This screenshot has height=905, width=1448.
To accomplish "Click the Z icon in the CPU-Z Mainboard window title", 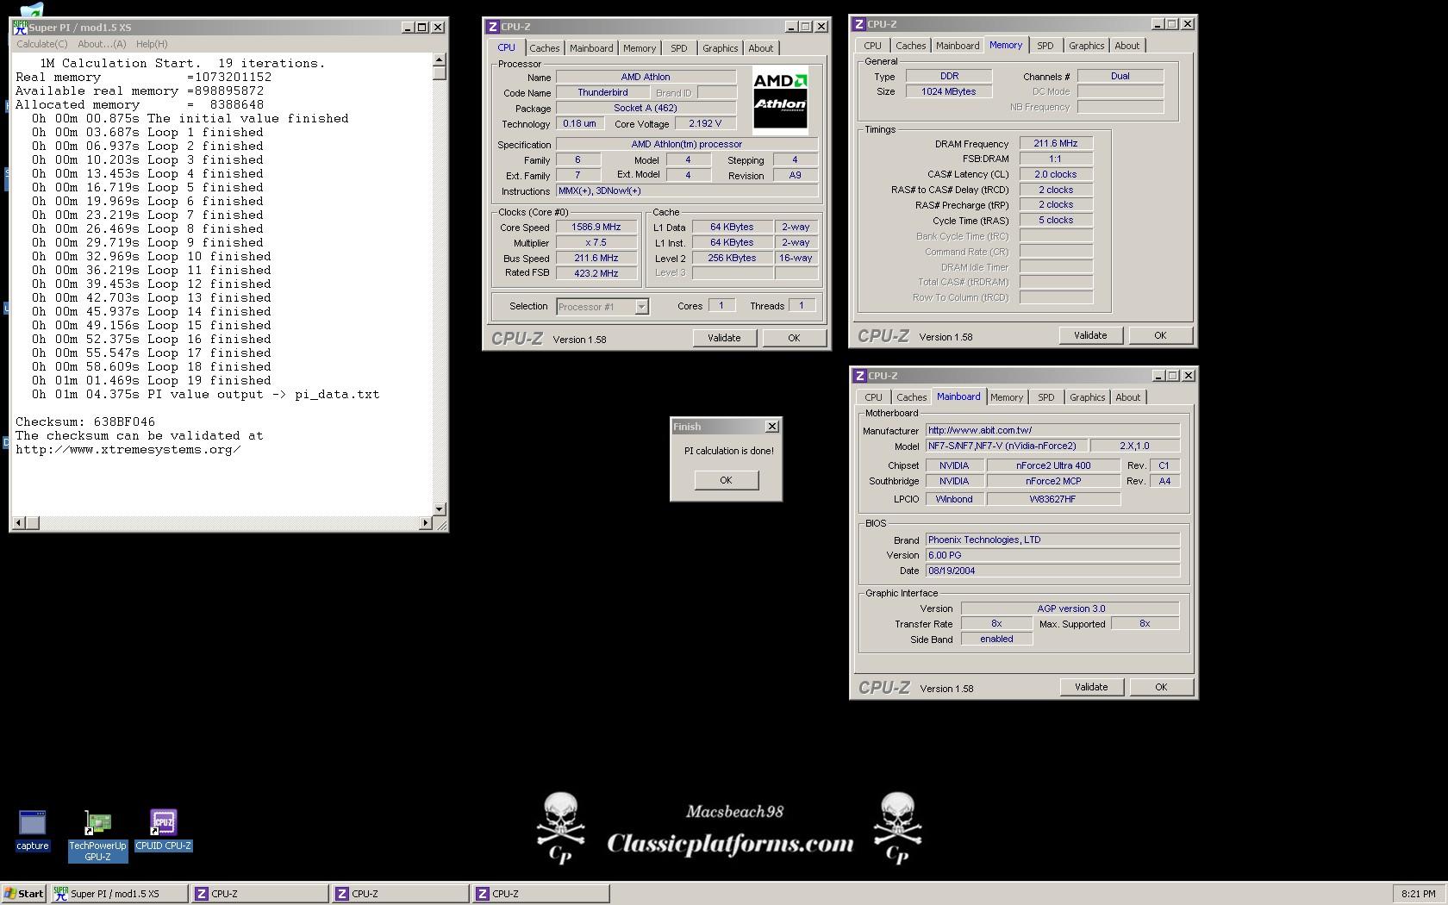I will pos(859,376).
